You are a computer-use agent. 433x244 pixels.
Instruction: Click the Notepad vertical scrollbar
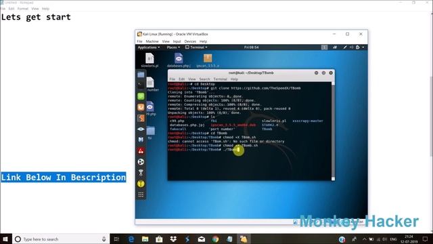pyautogui.click(x=431, y=122)
